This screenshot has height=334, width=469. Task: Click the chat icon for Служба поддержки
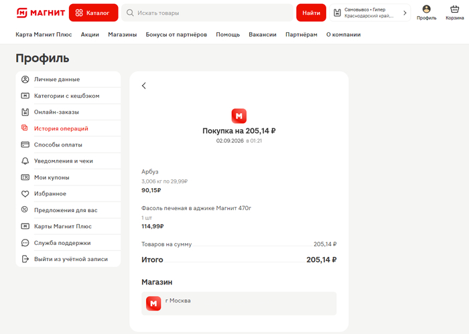pyautogui.click(x=25, y=243)
